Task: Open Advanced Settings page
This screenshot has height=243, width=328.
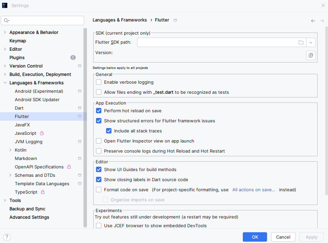Action: coord(29,217)
